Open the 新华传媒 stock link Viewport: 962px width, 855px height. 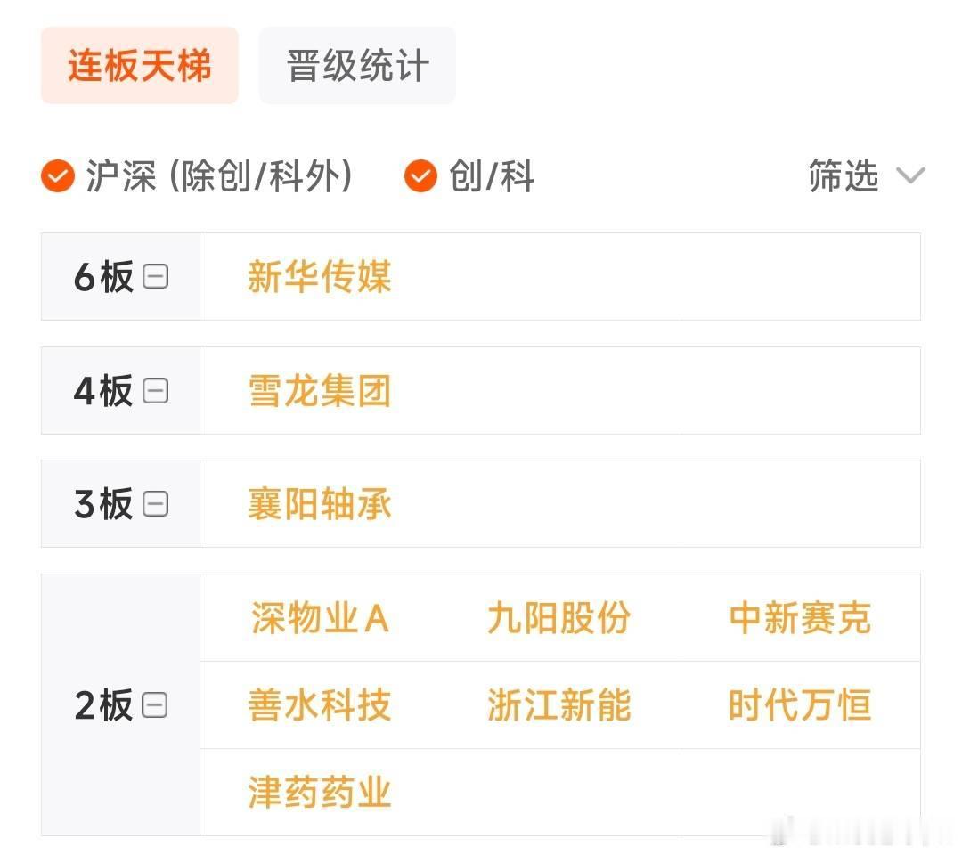[x=320, y=277]
